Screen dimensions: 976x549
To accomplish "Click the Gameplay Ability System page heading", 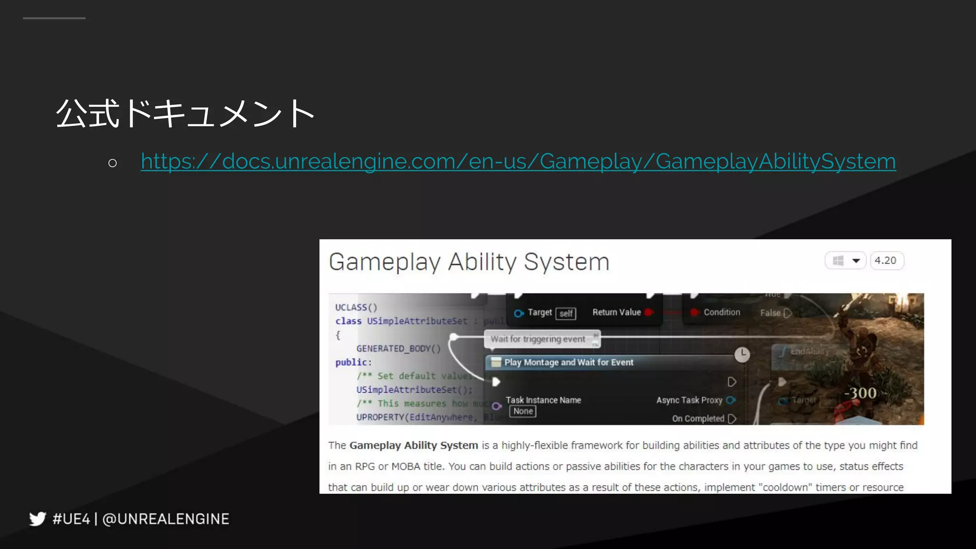I will point(469,262).
